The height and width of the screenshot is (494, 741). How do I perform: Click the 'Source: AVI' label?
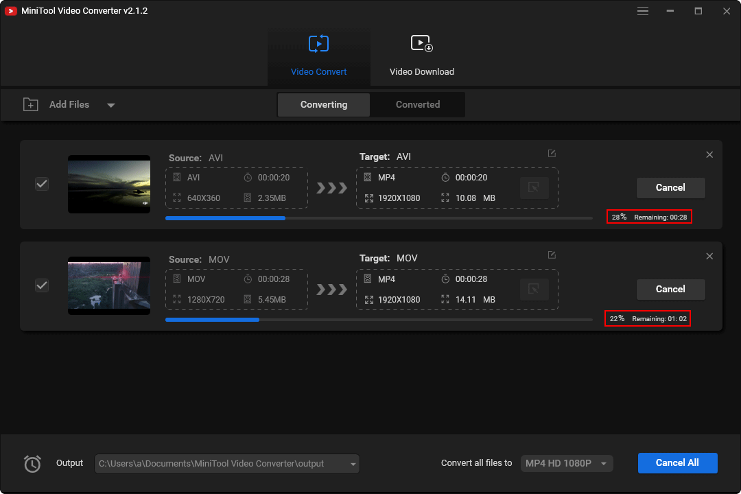pyautogui.click(x=196, y=158)
